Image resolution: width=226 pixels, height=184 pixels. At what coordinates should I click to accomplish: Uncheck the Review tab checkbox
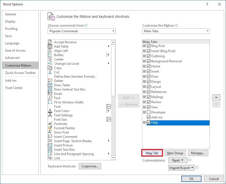pyautogui.click(x=149, y=102)
